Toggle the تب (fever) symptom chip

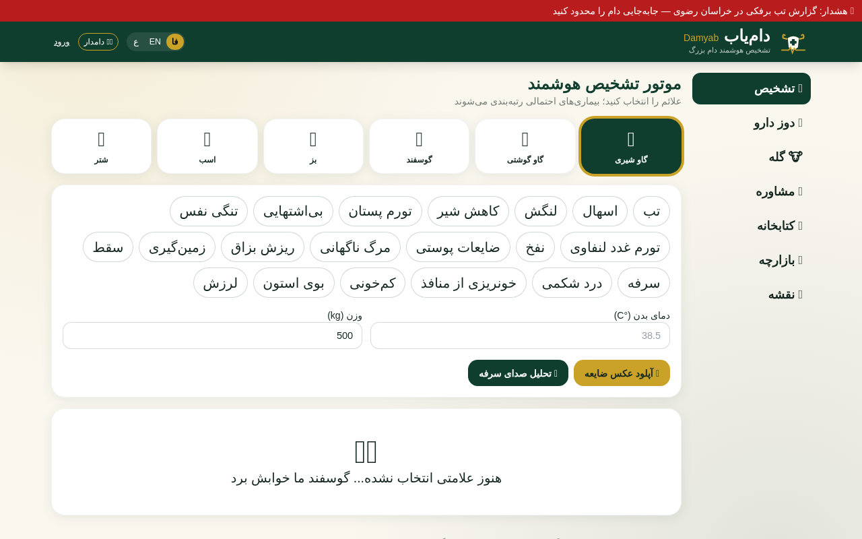coord(652,212)
